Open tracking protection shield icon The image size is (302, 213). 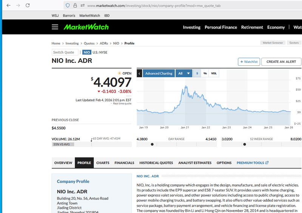68,5
